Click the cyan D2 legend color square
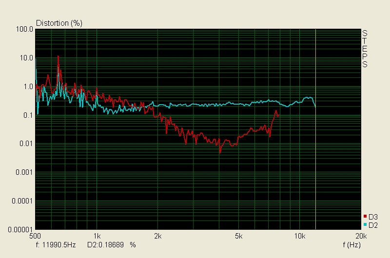The width and height of the screenshot is (390, 258). click(x=365, y=224)
